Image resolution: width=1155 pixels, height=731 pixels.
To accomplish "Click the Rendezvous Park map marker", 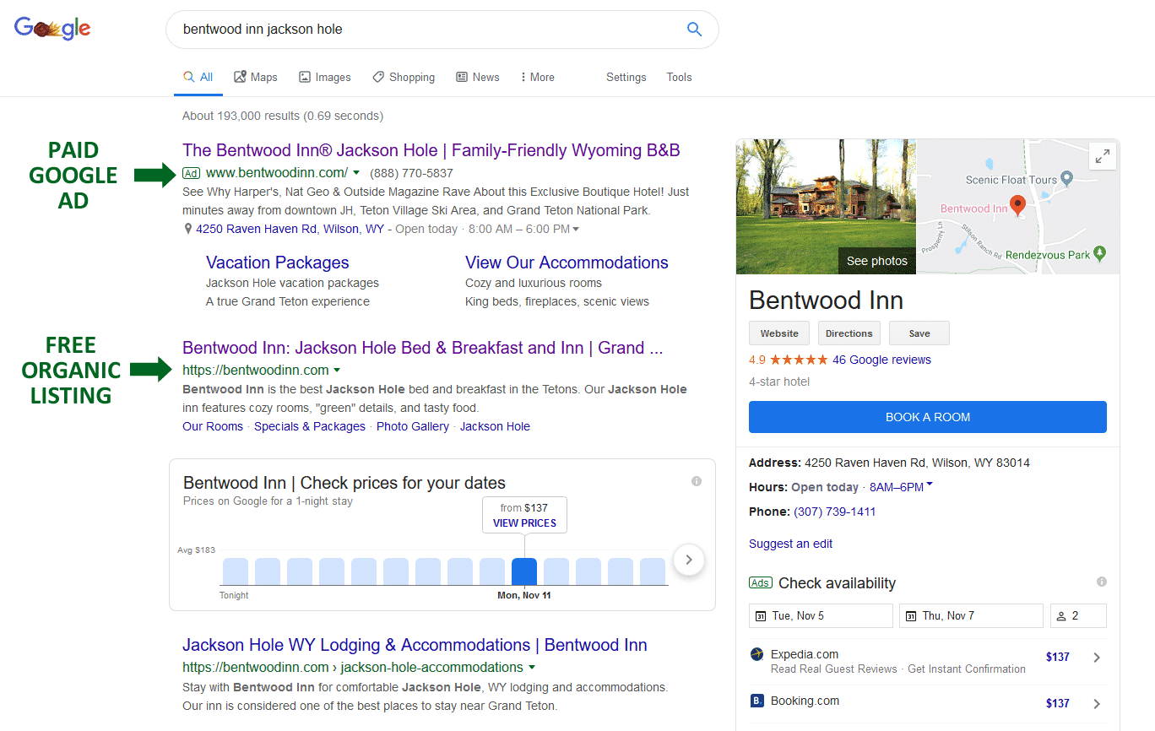I will click(1099, 253).
